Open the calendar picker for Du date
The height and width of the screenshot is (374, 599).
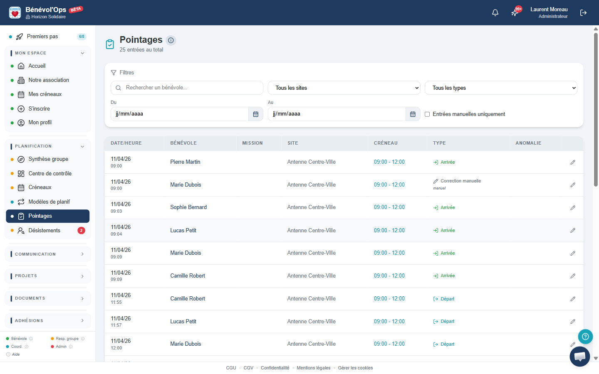[x=256, y=114]
